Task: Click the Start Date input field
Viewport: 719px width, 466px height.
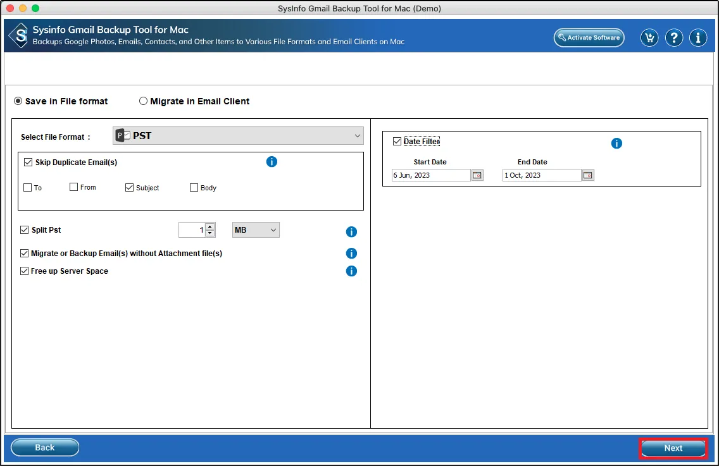Action: click(430, 175)
